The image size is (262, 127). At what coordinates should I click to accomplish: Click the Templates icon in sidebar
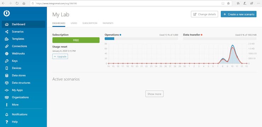coord(7,39)
